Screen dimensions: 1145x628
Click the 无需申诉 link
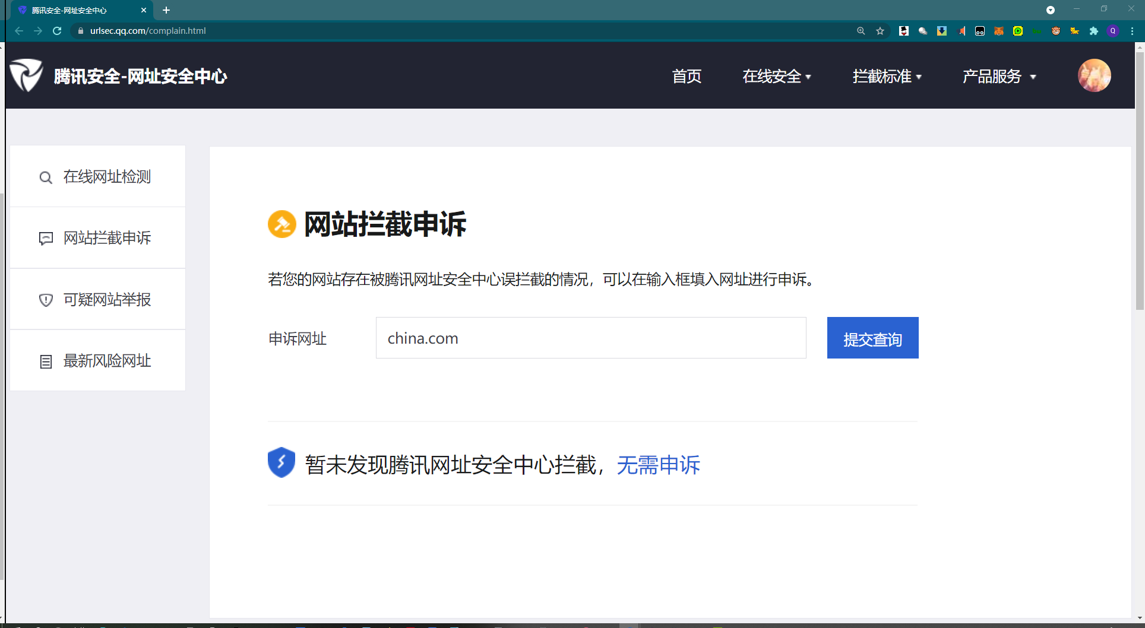tap(658, 465)
